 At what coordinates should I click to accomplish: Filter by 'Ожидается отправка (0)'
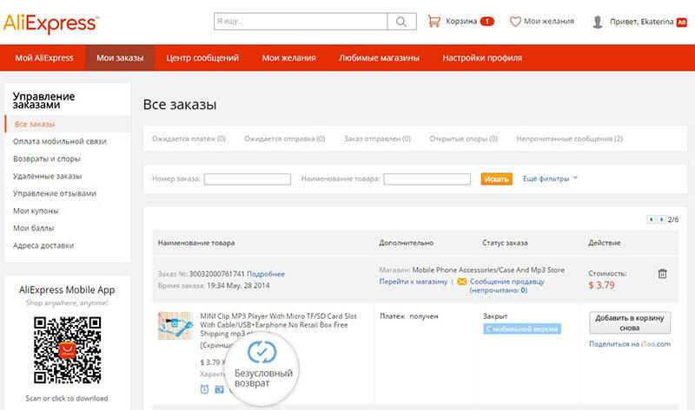[285, 139]
